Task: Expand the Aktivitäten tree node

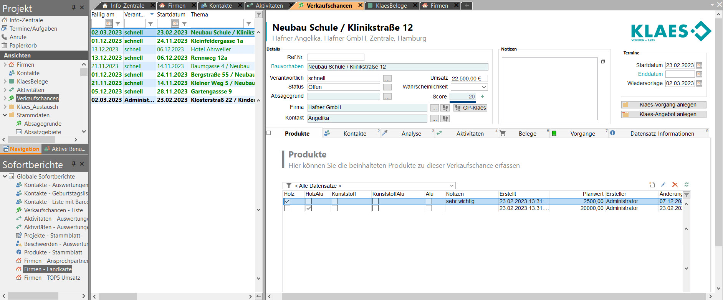Action: [5, 90]
